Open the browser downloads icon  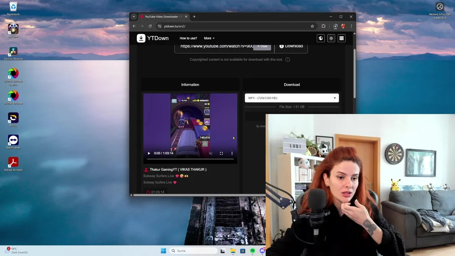point(335,26)
